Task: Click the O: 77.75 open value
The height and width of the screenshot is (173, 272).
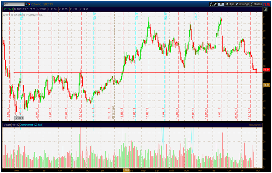Action: click(x=31, y=9)
